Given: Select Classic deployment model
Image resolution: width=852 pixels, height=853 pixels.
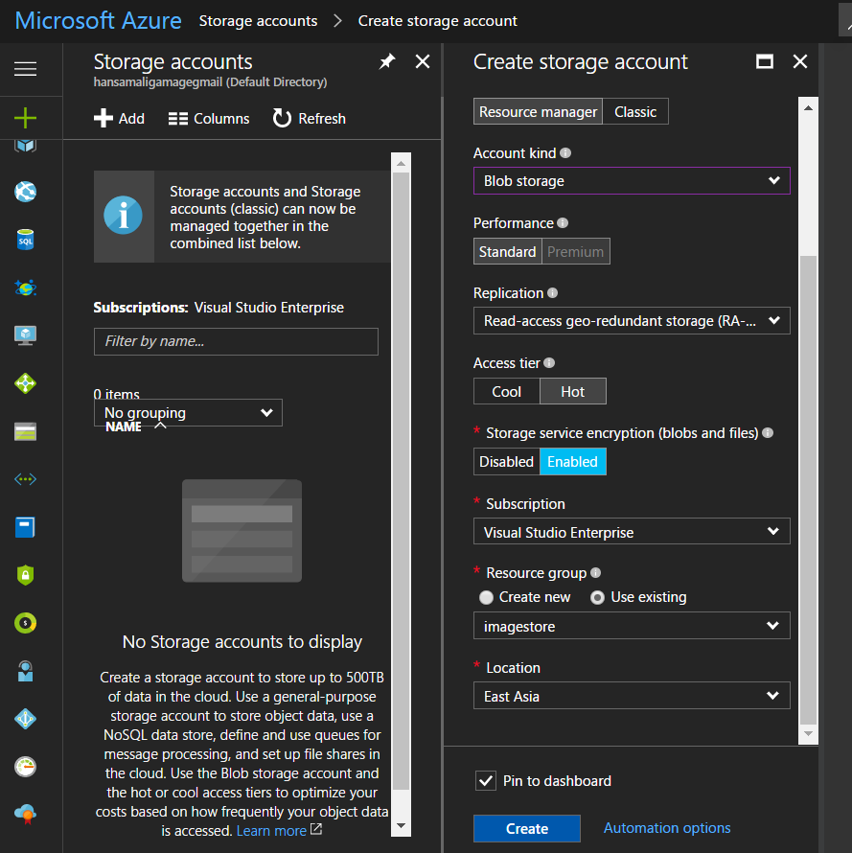Looking at the screenshot, I should [635, 111].
